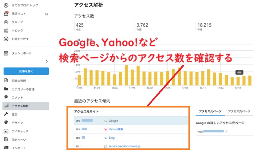The width and height of the screenshot is (253, 152).
Task: Open the Hatena Blog top compass icon
Action: [x=6, y=5]
